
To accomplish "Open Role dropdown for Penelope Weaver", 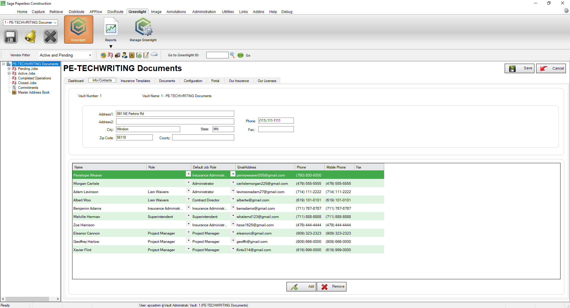I will [189, 174].
